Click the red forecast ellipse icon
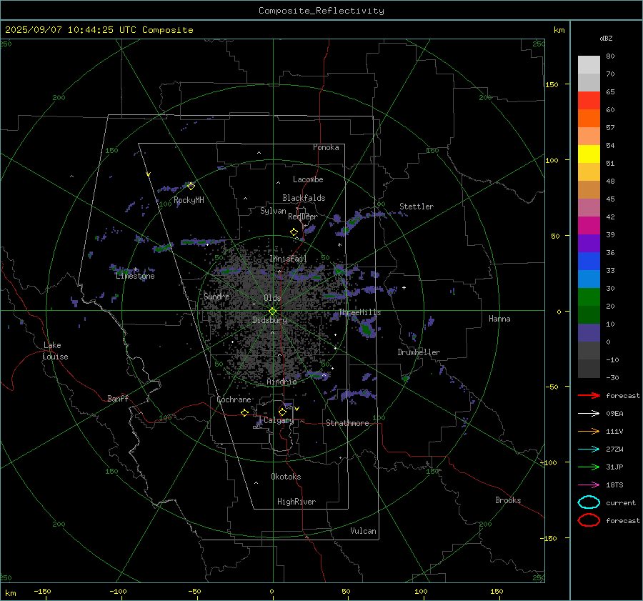The width and height of the screenshot is (643, 601). pyautogui.click(x=589, y=520)
